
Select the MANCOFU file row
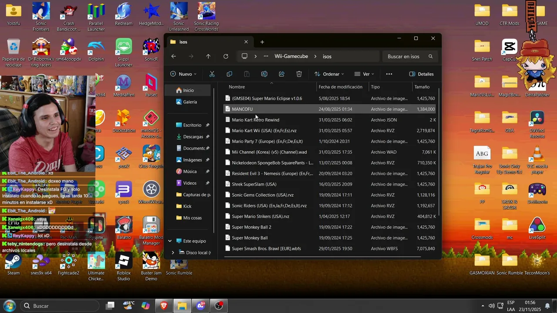click(329, 109)
